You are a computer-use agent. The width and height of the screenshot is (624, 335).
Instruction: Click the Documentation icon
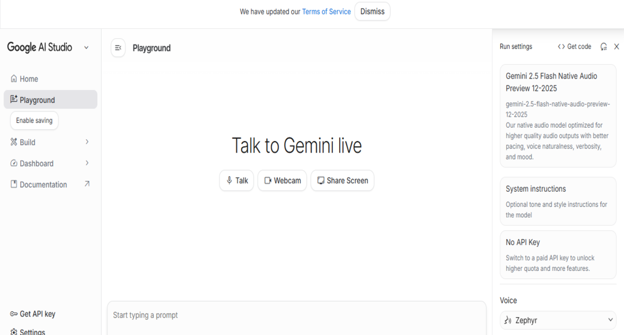(x=13, y=184)
